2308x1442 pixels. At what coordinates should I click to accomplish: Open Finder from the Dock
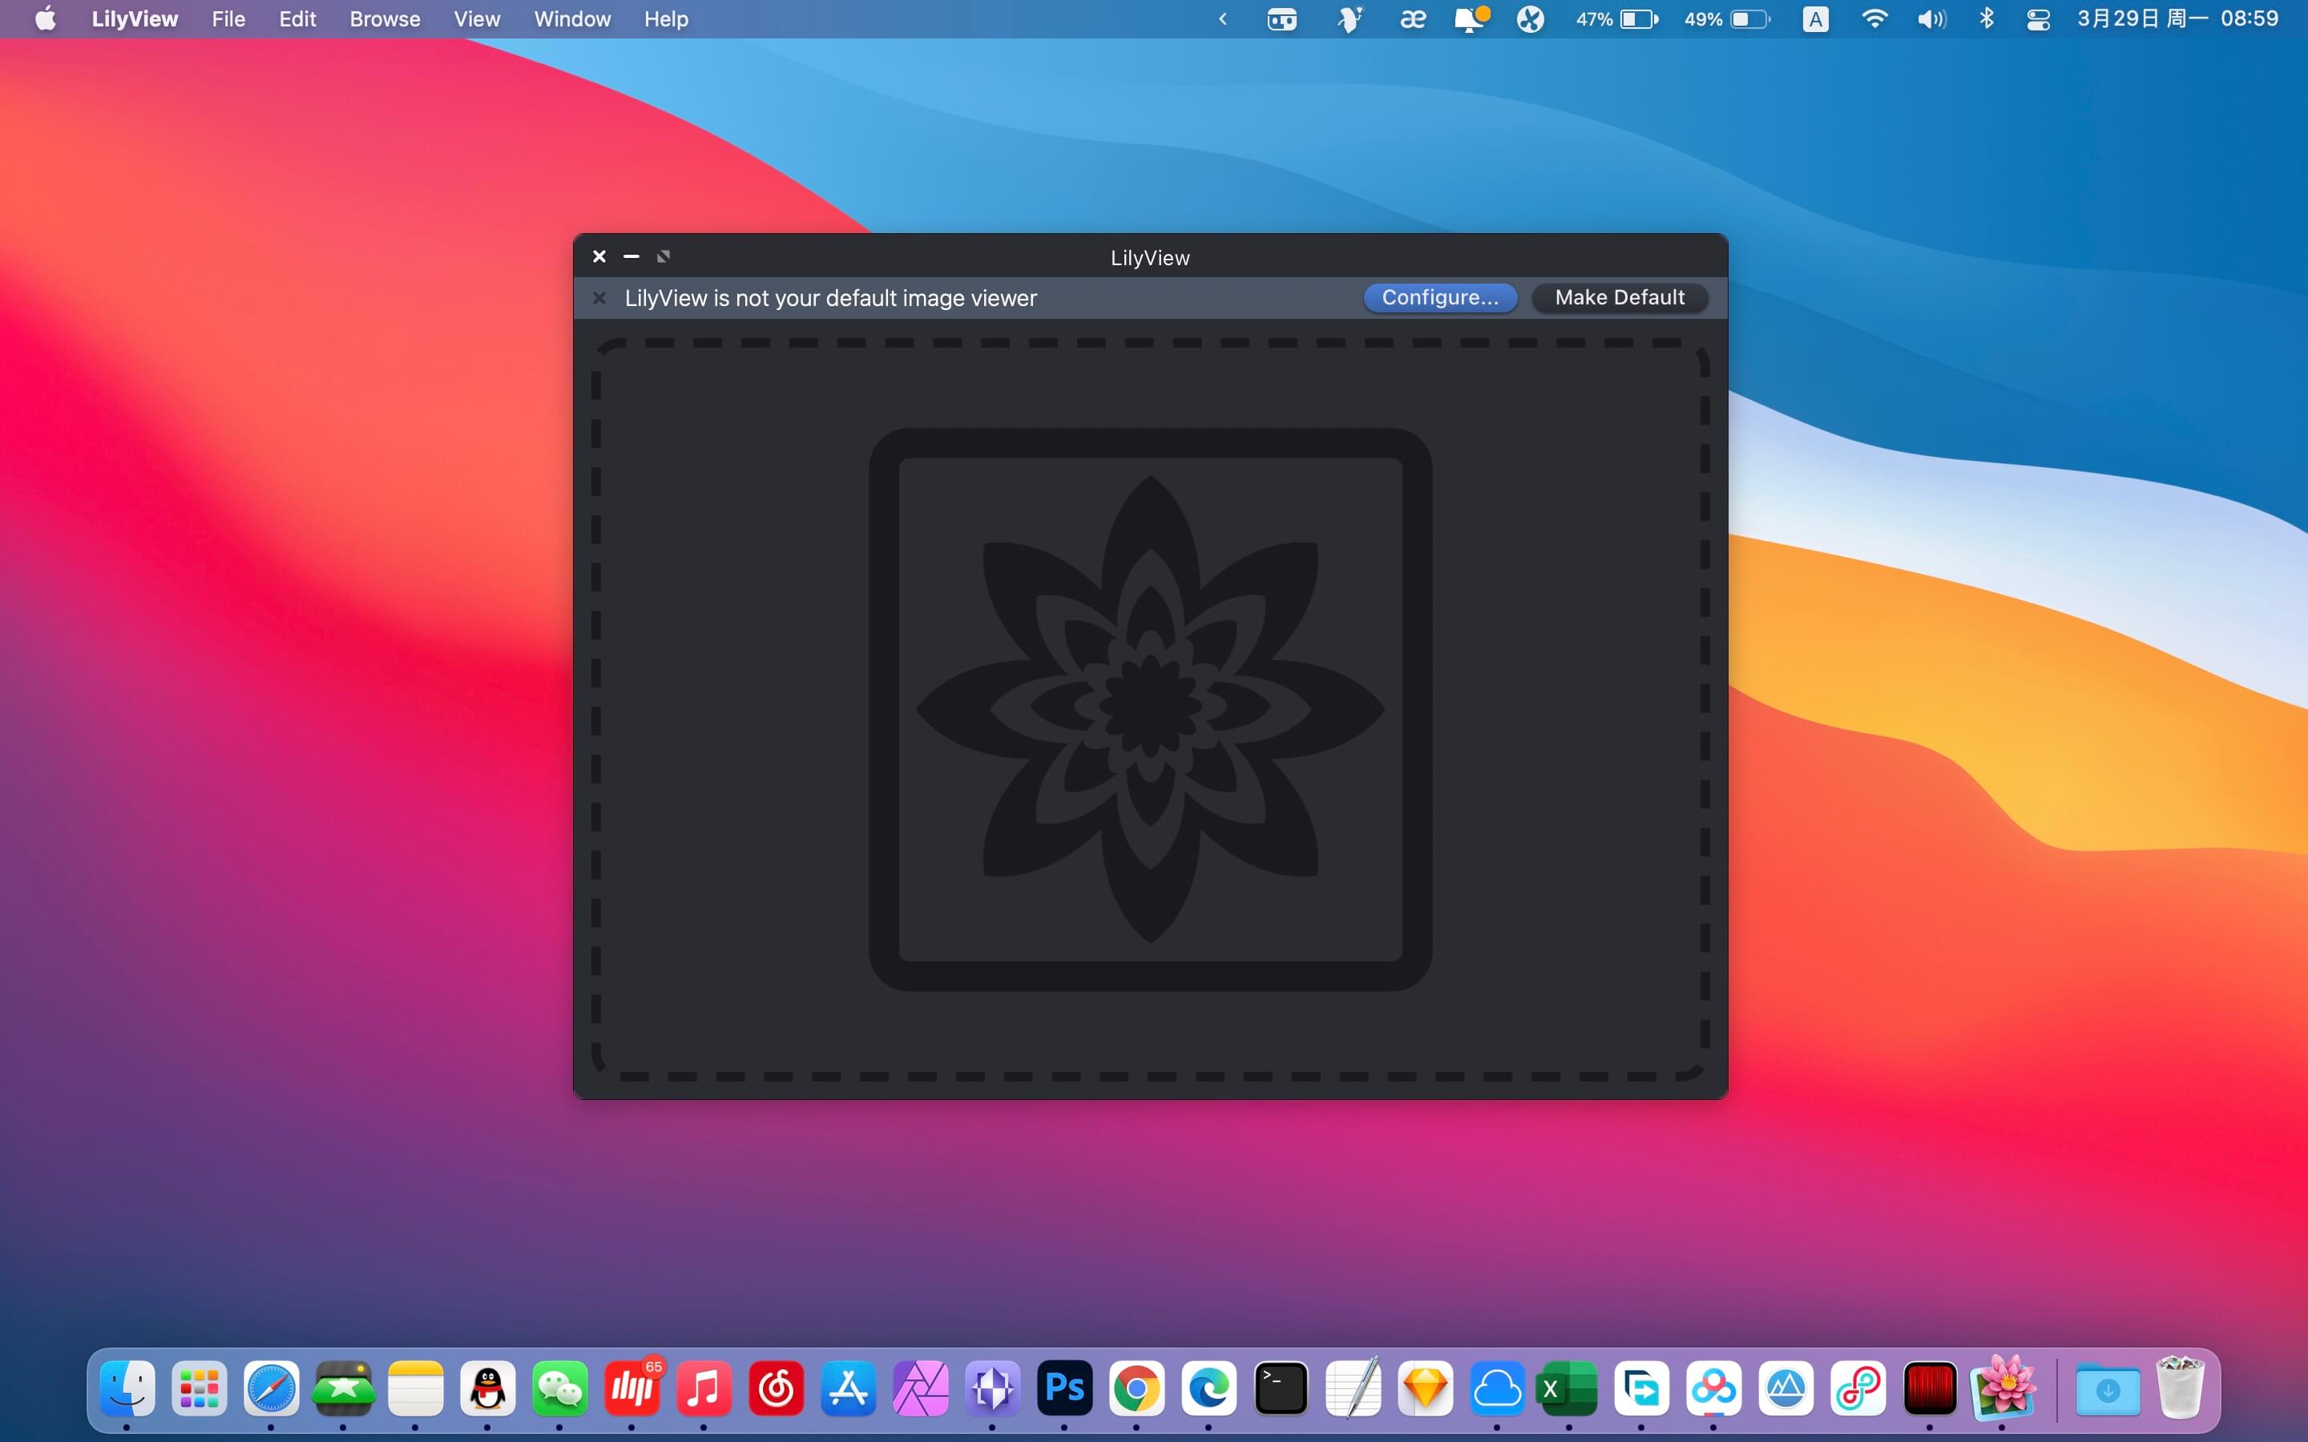127,1388
